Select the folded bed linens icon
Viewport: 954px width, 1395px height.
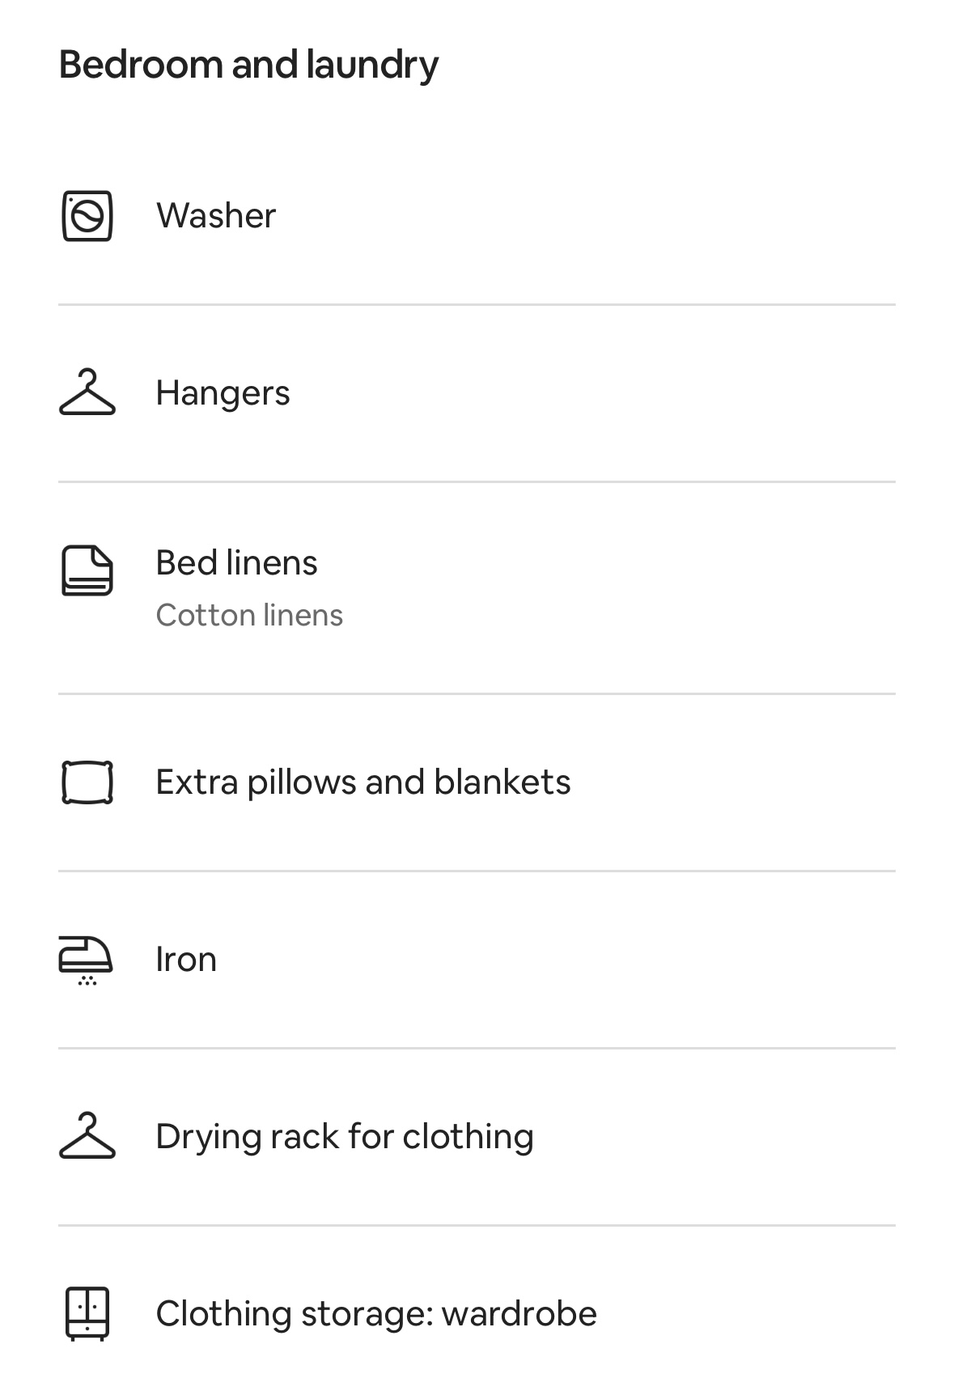pos(87,570)
